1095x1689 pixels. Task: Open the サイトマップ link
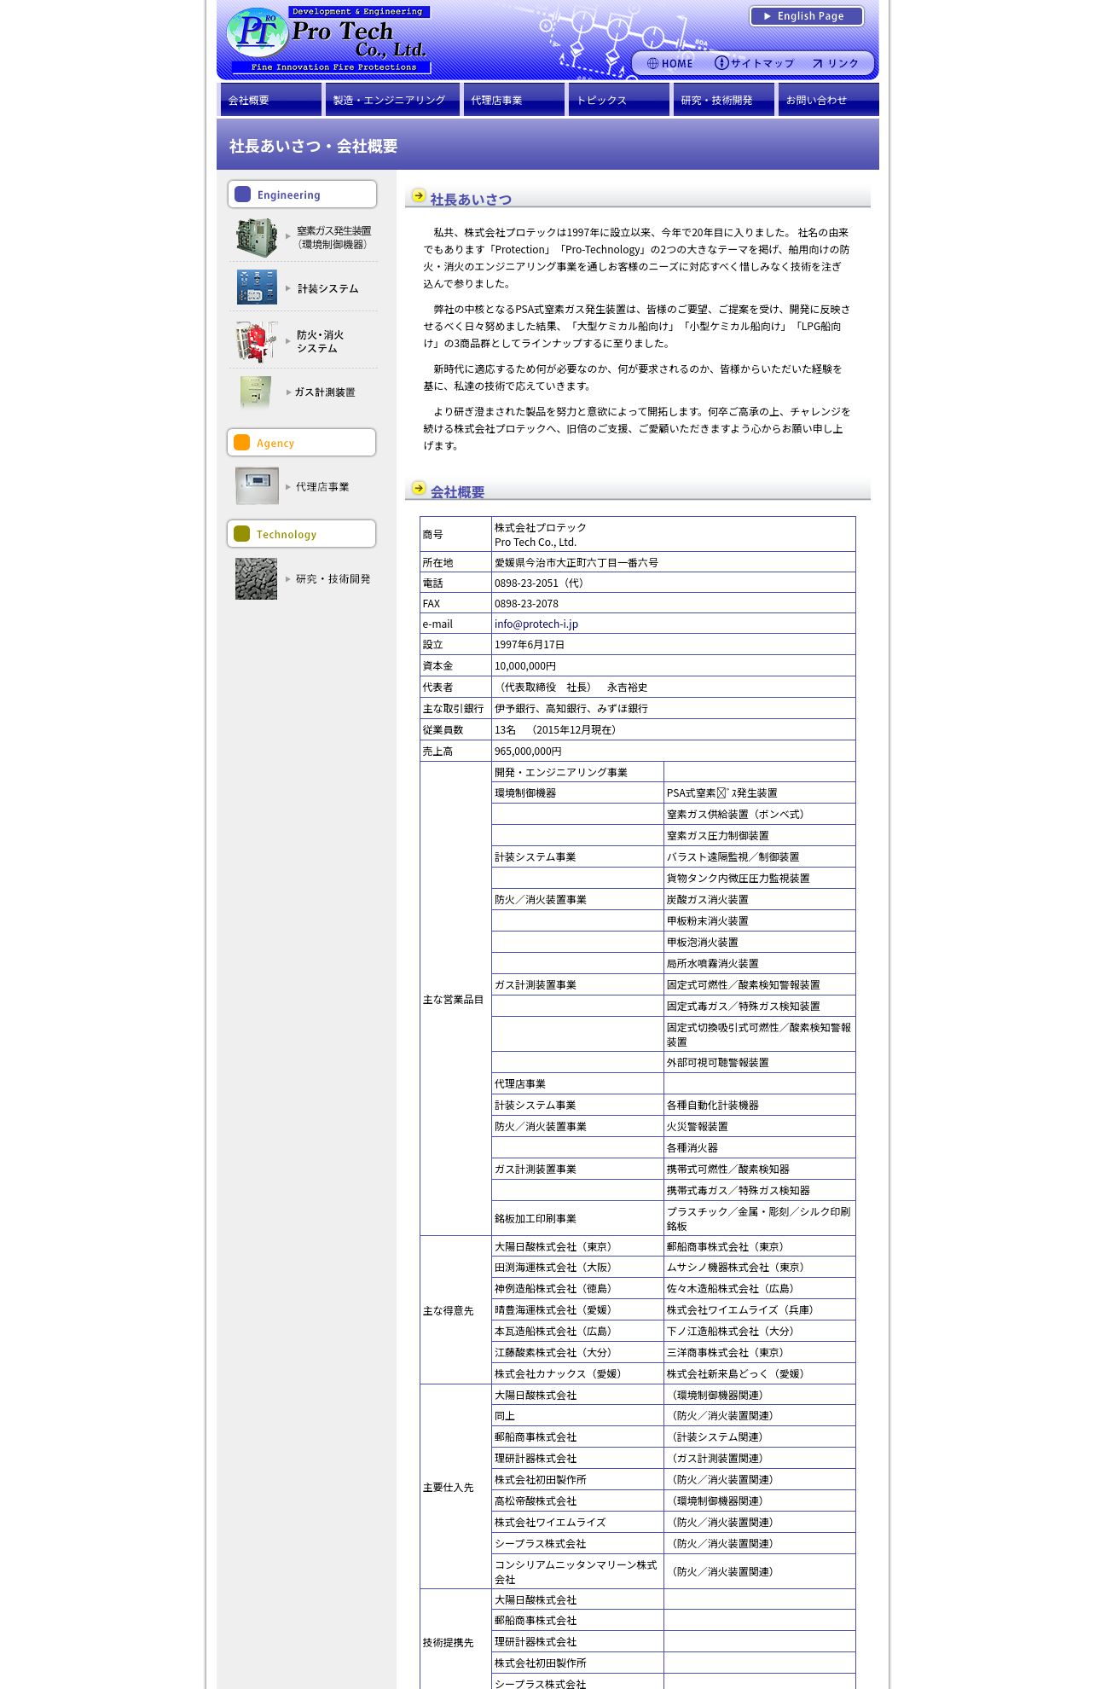pos(754,63)
